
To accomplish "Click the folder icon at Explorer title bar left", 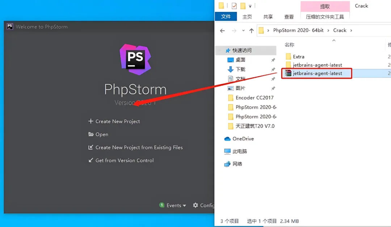I will [x=221, y=5].
